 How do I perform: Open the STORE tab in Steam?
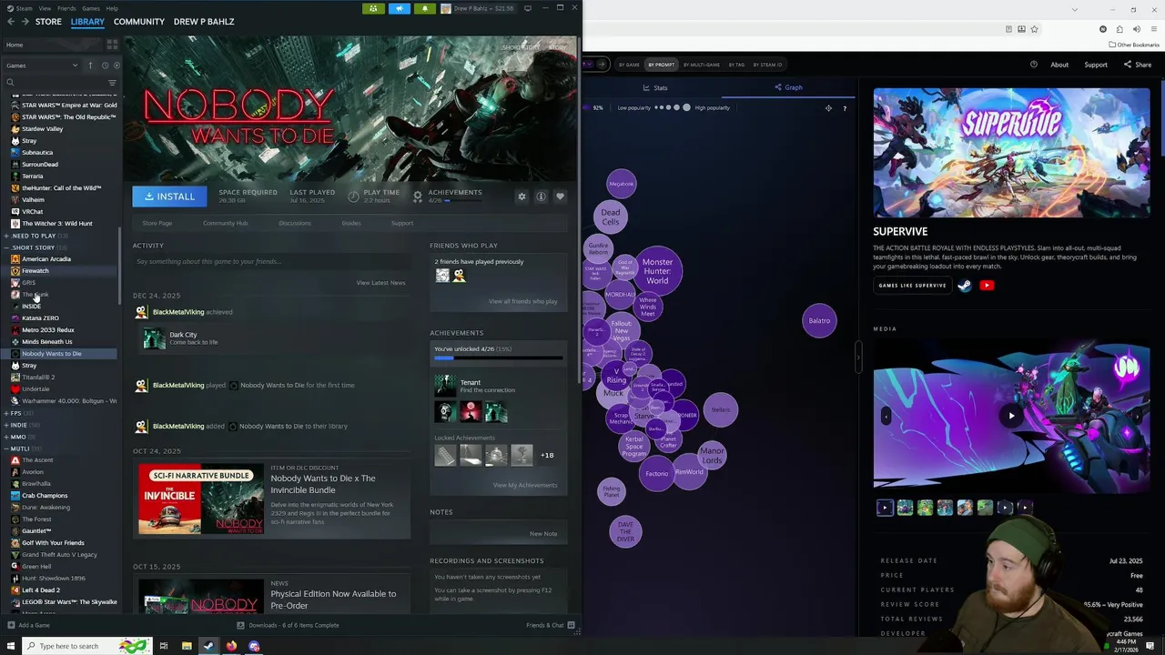click(48, 21)
